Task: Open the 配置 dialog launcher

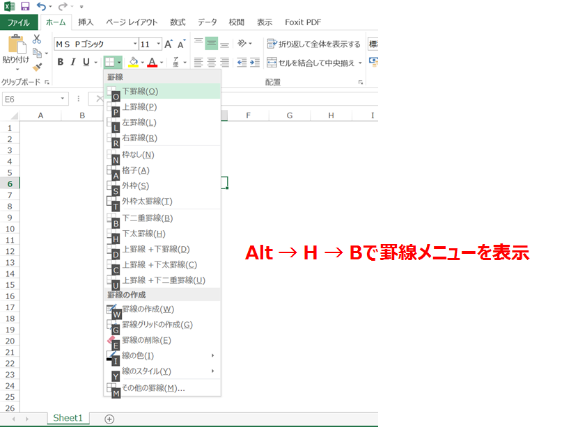Action: point(361,83)
